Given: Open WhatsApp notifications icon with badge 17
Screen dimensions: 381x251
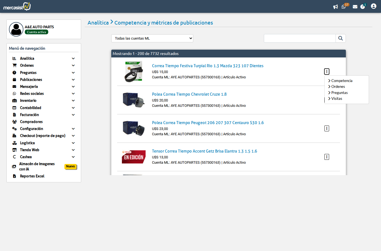Looking at the screenshot, I should coord(344,7).
